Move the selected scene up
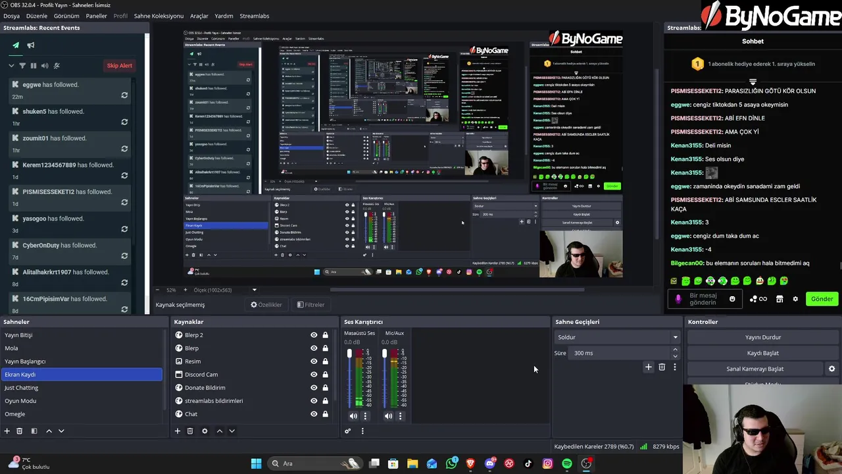The image size is (842, 474). (49, 431)
